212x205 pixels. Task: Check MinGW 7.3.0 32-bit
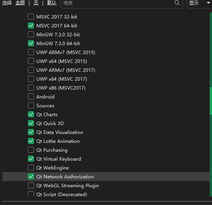coord(31,34)
